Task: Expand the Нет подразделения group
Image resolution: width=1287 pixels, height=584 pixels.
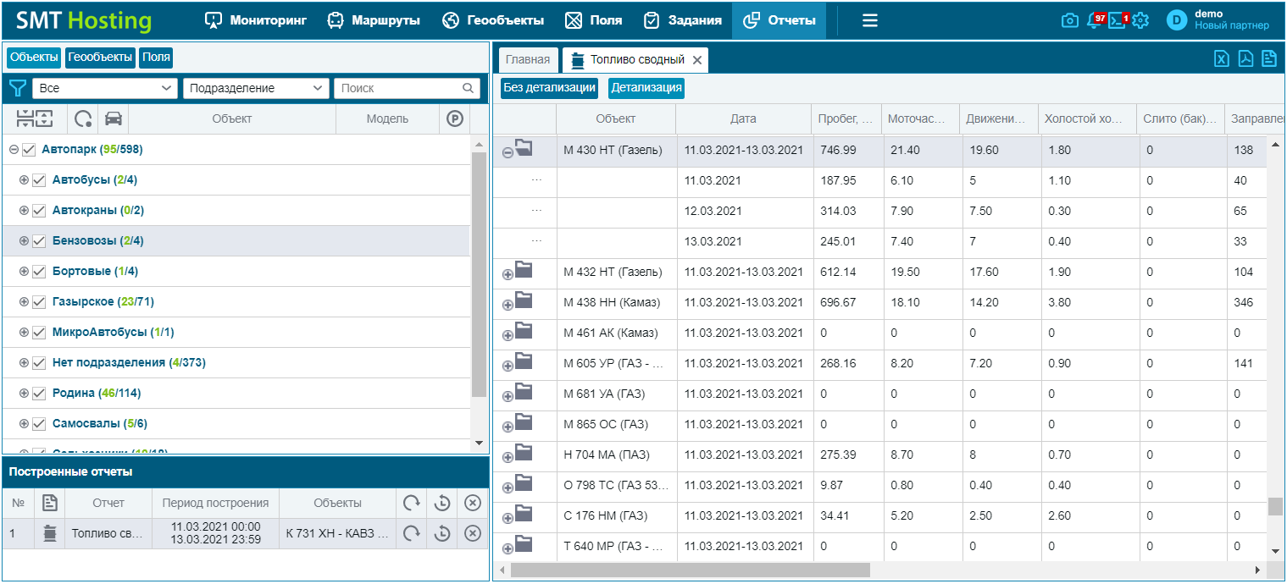Action: pyautogui.click(x=24, y=363)
